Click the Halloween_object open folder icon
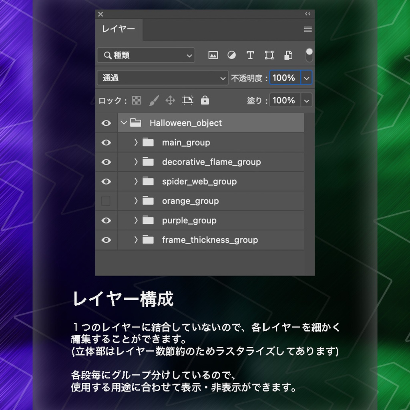This screenshot has height=410, width=410. click(x=136, y=123)
